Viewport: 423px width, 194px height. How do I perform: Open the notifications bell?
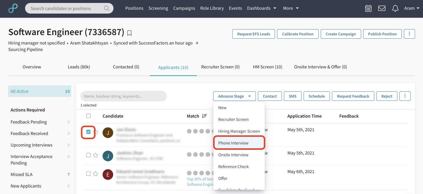[x=395, y=8]
